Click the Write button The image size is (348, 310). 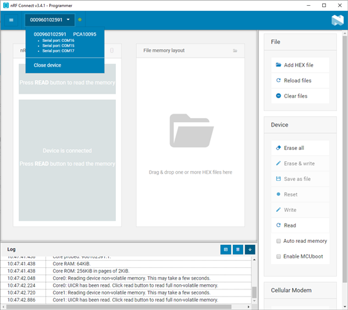click(x=300, y=210)
